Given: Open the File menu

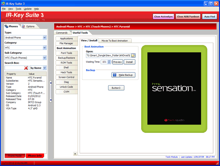Looking at the screenshot, I should [x=4, y=9].
